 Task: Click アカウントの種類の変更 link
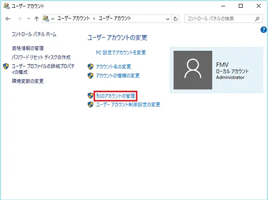(118, 76)
